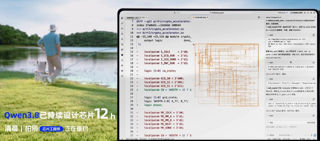
Task: Copy the 'done_encryption' bash block
Action: pos(314,63)
